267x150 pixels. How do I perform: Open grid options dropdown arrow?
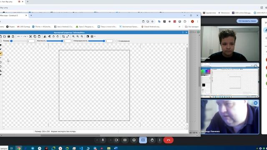click(x=95, y=36)
